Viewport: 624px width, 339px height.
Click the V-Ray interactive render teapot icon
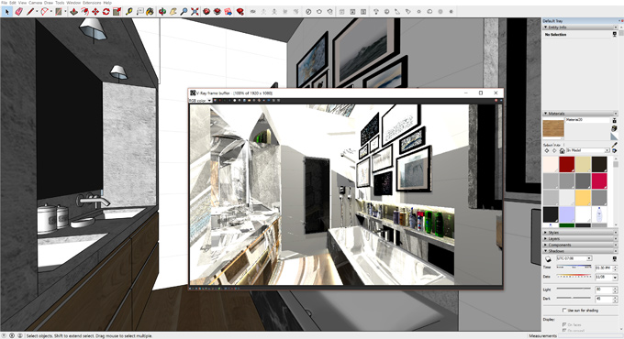[330, 12]
